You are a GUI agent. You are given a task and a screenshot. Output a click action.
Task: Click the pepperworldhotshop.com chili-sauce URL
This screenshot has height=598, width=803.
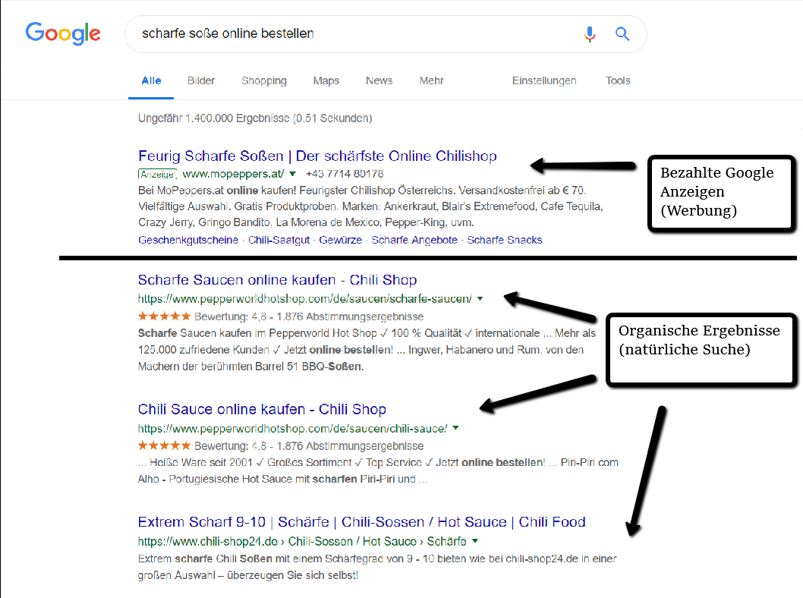point(292,429)
